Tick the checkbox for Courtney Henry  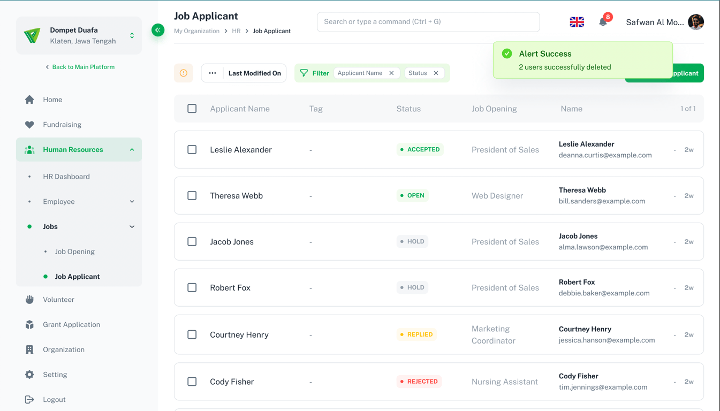(192, 334)
